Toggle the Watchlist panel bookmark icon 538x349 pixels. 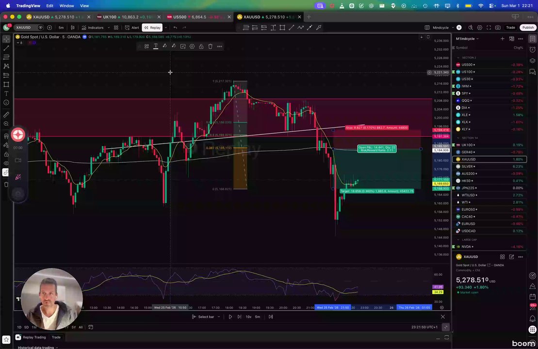(x=533, y=39)
